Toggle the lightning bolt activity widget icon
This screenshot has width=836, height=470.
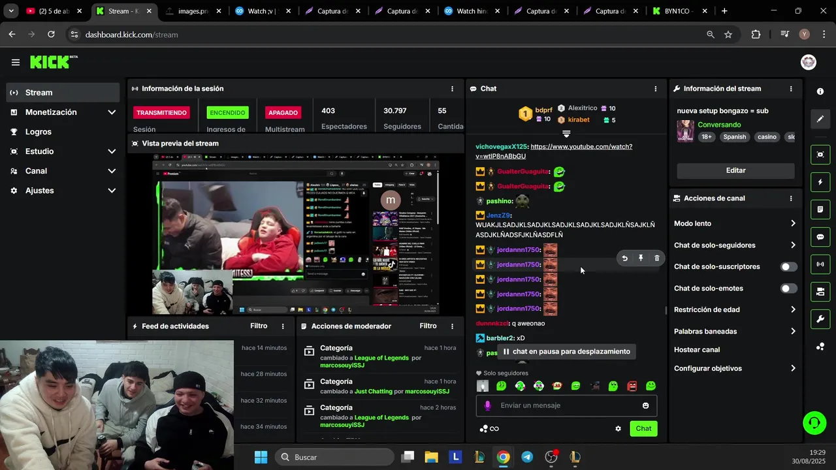click(x=820, y=182)
